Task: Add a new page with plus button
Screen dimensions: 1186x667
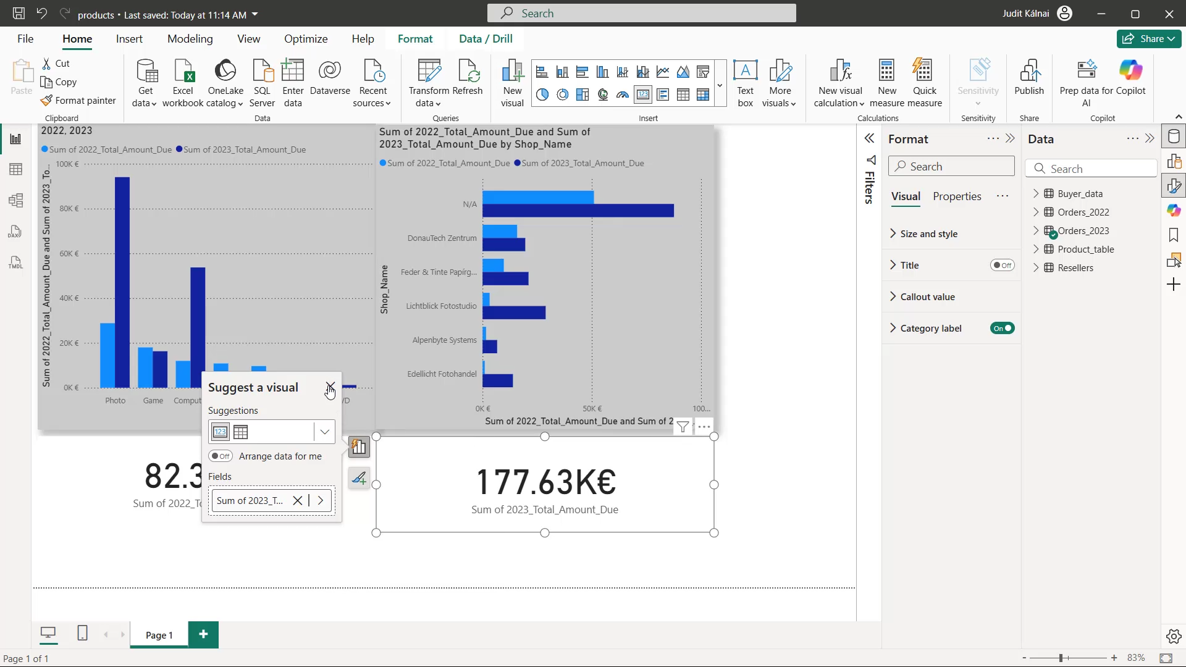Action: click(203, 634)
